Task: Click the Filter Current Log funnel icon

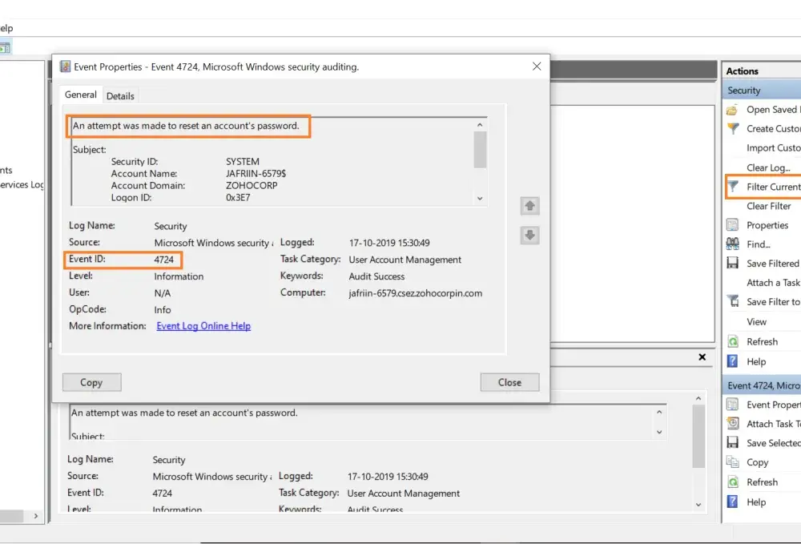Action: tap(733, 186)
